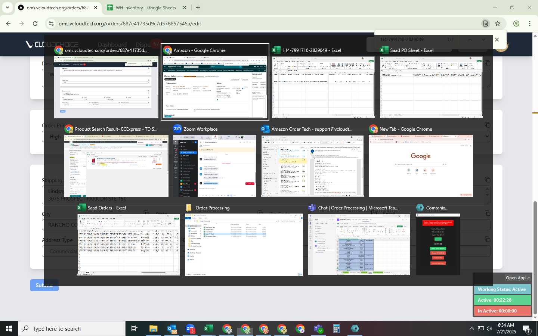This screenshot has width=538, height=336.
Task: Select the oms.vcloudtech.org orders browser tab
Action: 58,7
